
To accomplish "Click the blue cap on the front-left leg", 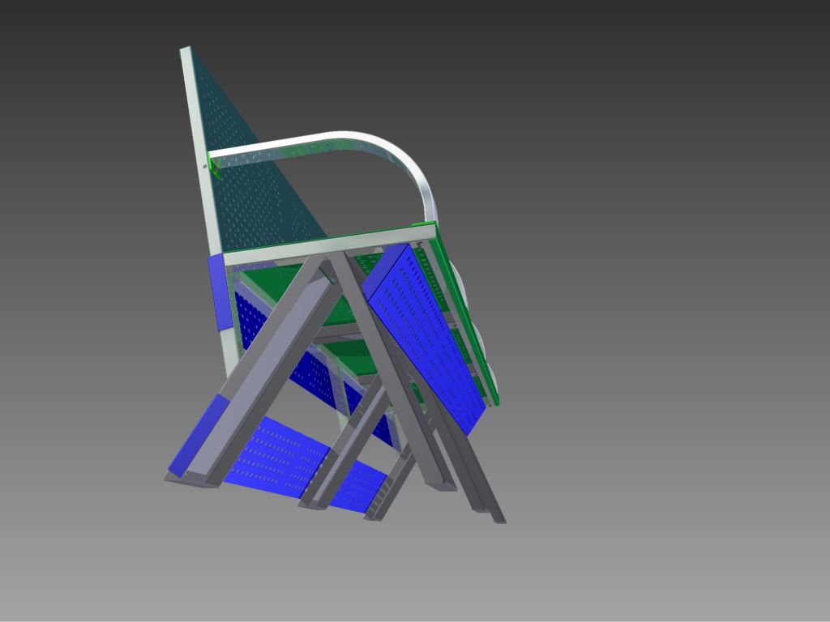I will 198,436.
